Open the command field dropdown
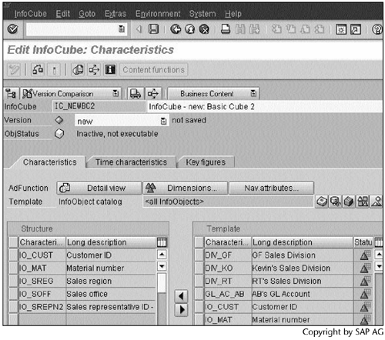This screenshot has height=340, width=385. (122, 29)
